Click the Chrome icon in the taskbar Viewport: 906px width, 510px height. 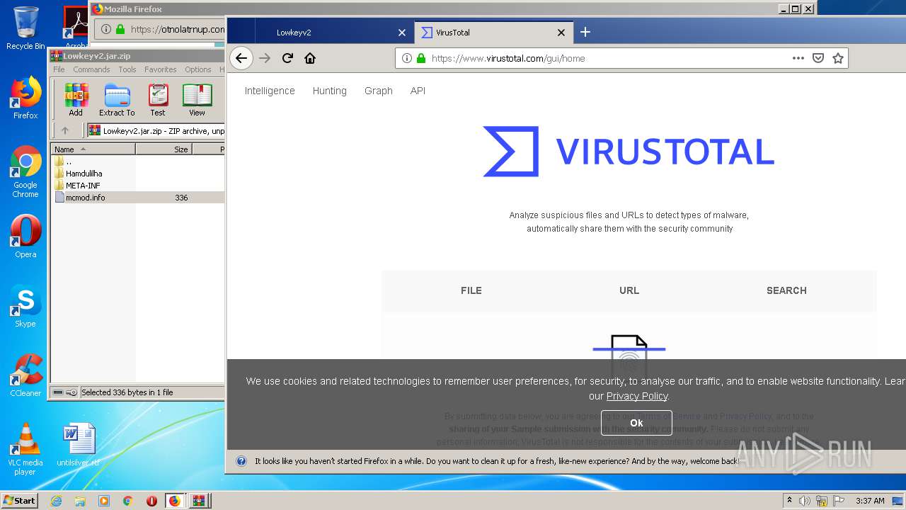pos(127,501)
